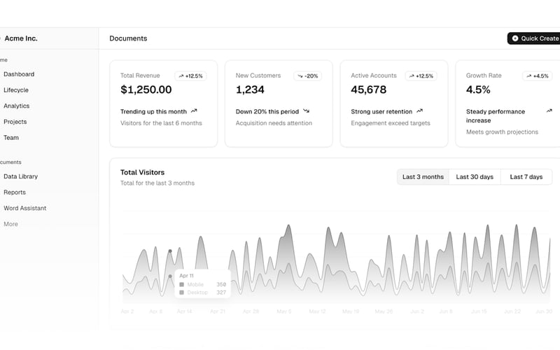Click the -20% badge on New Customers
560x350 pixels.
307,76
